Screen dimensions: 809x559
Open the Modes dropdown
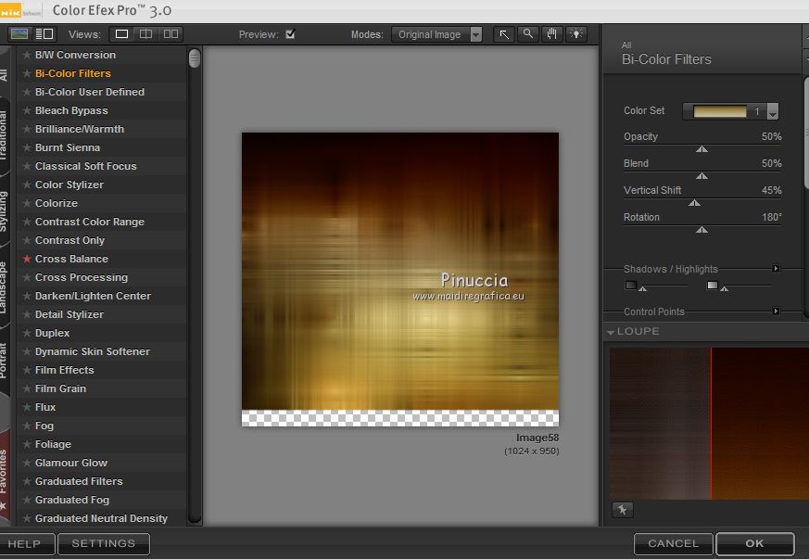point(436,34)
